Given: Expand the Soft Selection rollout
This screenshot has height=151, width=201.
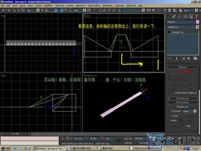Looking at the screenshot, I should [x=183, y=98].
